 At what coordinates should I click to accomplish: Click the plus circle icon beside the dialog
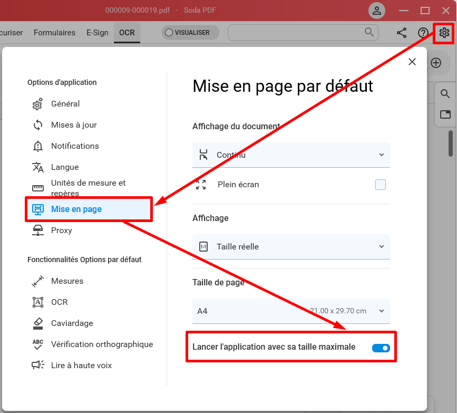point(436,63)
